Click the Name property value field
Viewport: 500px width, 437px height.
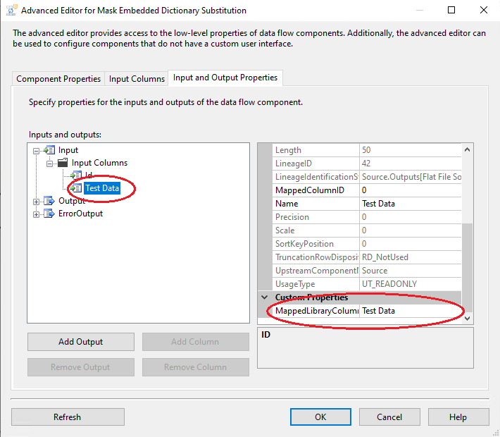410,204
